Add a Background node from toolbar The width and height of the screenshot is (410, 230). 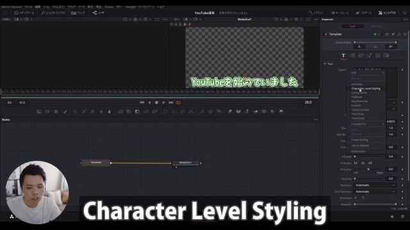[39, 112]
